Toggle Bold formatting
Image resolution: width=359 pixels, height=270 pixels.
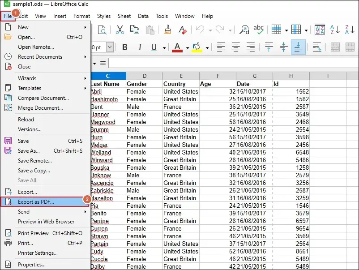[x=125, y=47]
